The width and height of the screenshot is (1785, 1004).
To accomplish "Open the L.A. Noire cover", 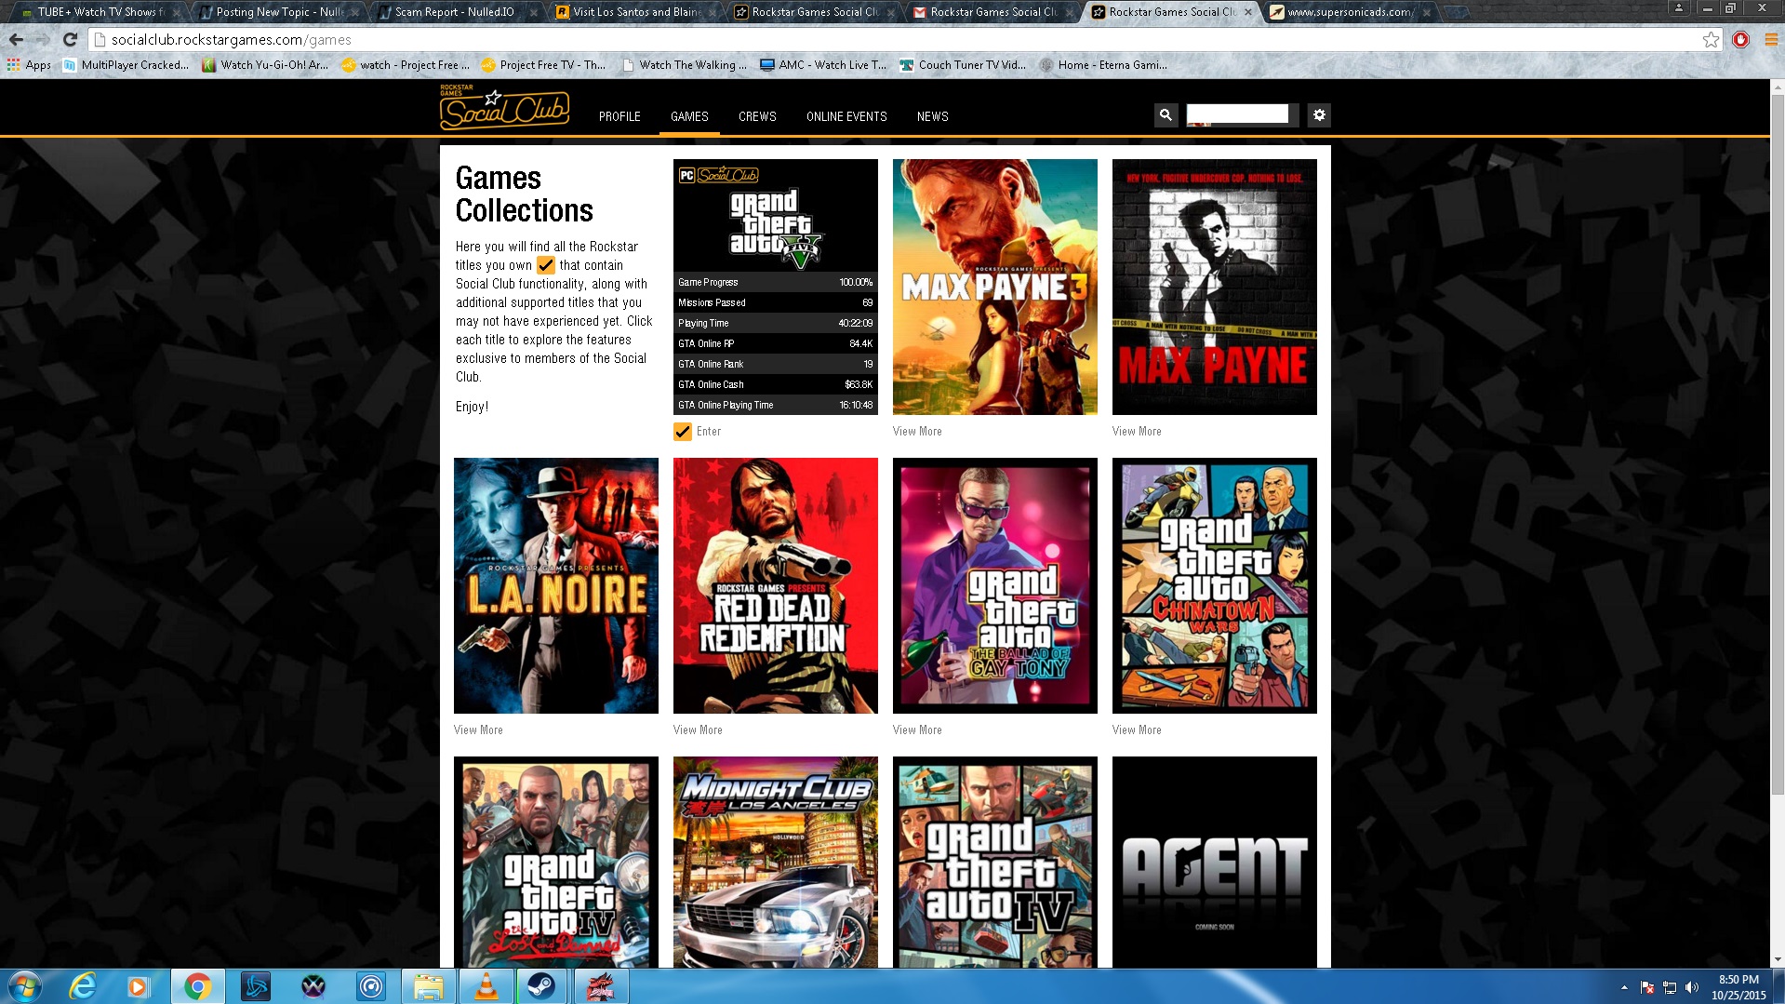I will point(555,585).
